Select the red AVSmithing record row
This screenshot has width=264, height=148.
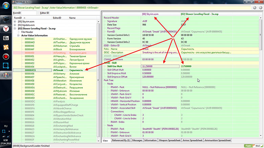pyautogui.click(x=55, y=53)
